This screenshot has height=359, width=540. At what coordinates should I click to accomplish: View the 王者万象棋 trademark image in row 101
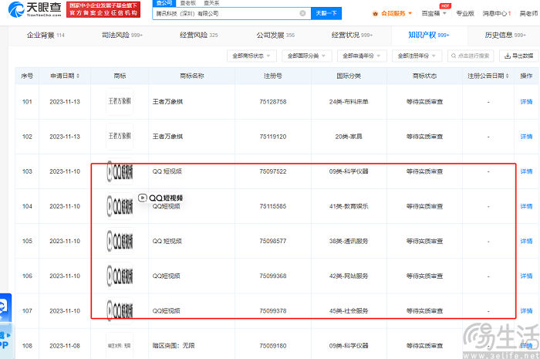pyautogui.click(x=120, y=101)
